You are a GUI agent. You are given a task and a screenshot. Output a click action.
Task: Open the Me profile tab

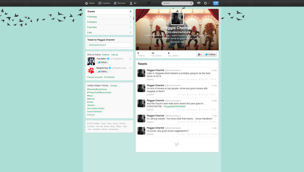coord(133,3)
